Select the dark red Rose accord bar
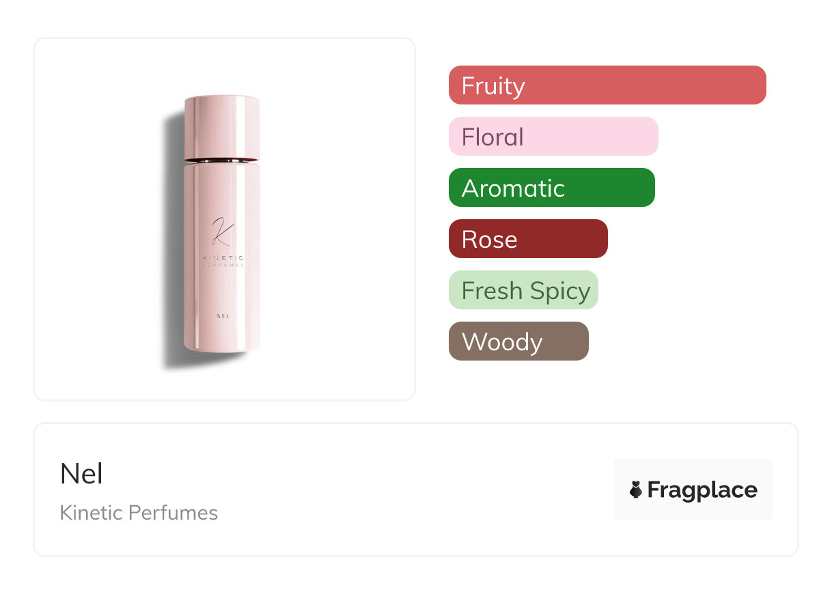 pyautogui.click(x=527, y=239)
